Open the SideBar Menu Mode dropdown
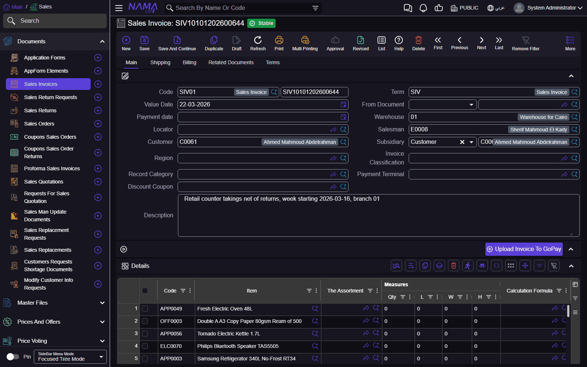Screen dimensions: 587x367 [x=70, y=357]
